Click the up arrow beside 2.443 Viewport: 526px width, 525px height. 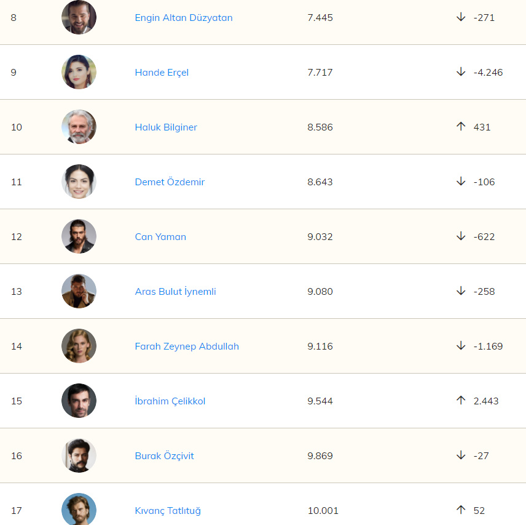click(461, 401)
